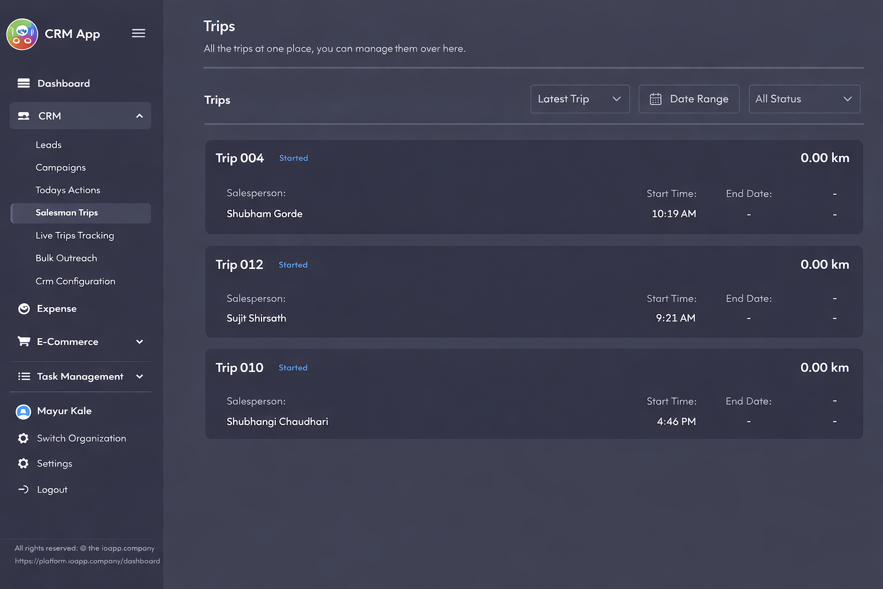The width and height of the screenshot is (883, 589).
Task: Open the All Status filter dropdown
Action: point(804,99)
